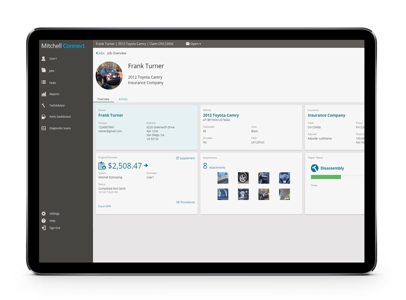Image resolution: width=406 pixels, height=300 pixels.
Task: Open the Frank Turner owner link
Action: pyautogui.click(x=110, y=115)
